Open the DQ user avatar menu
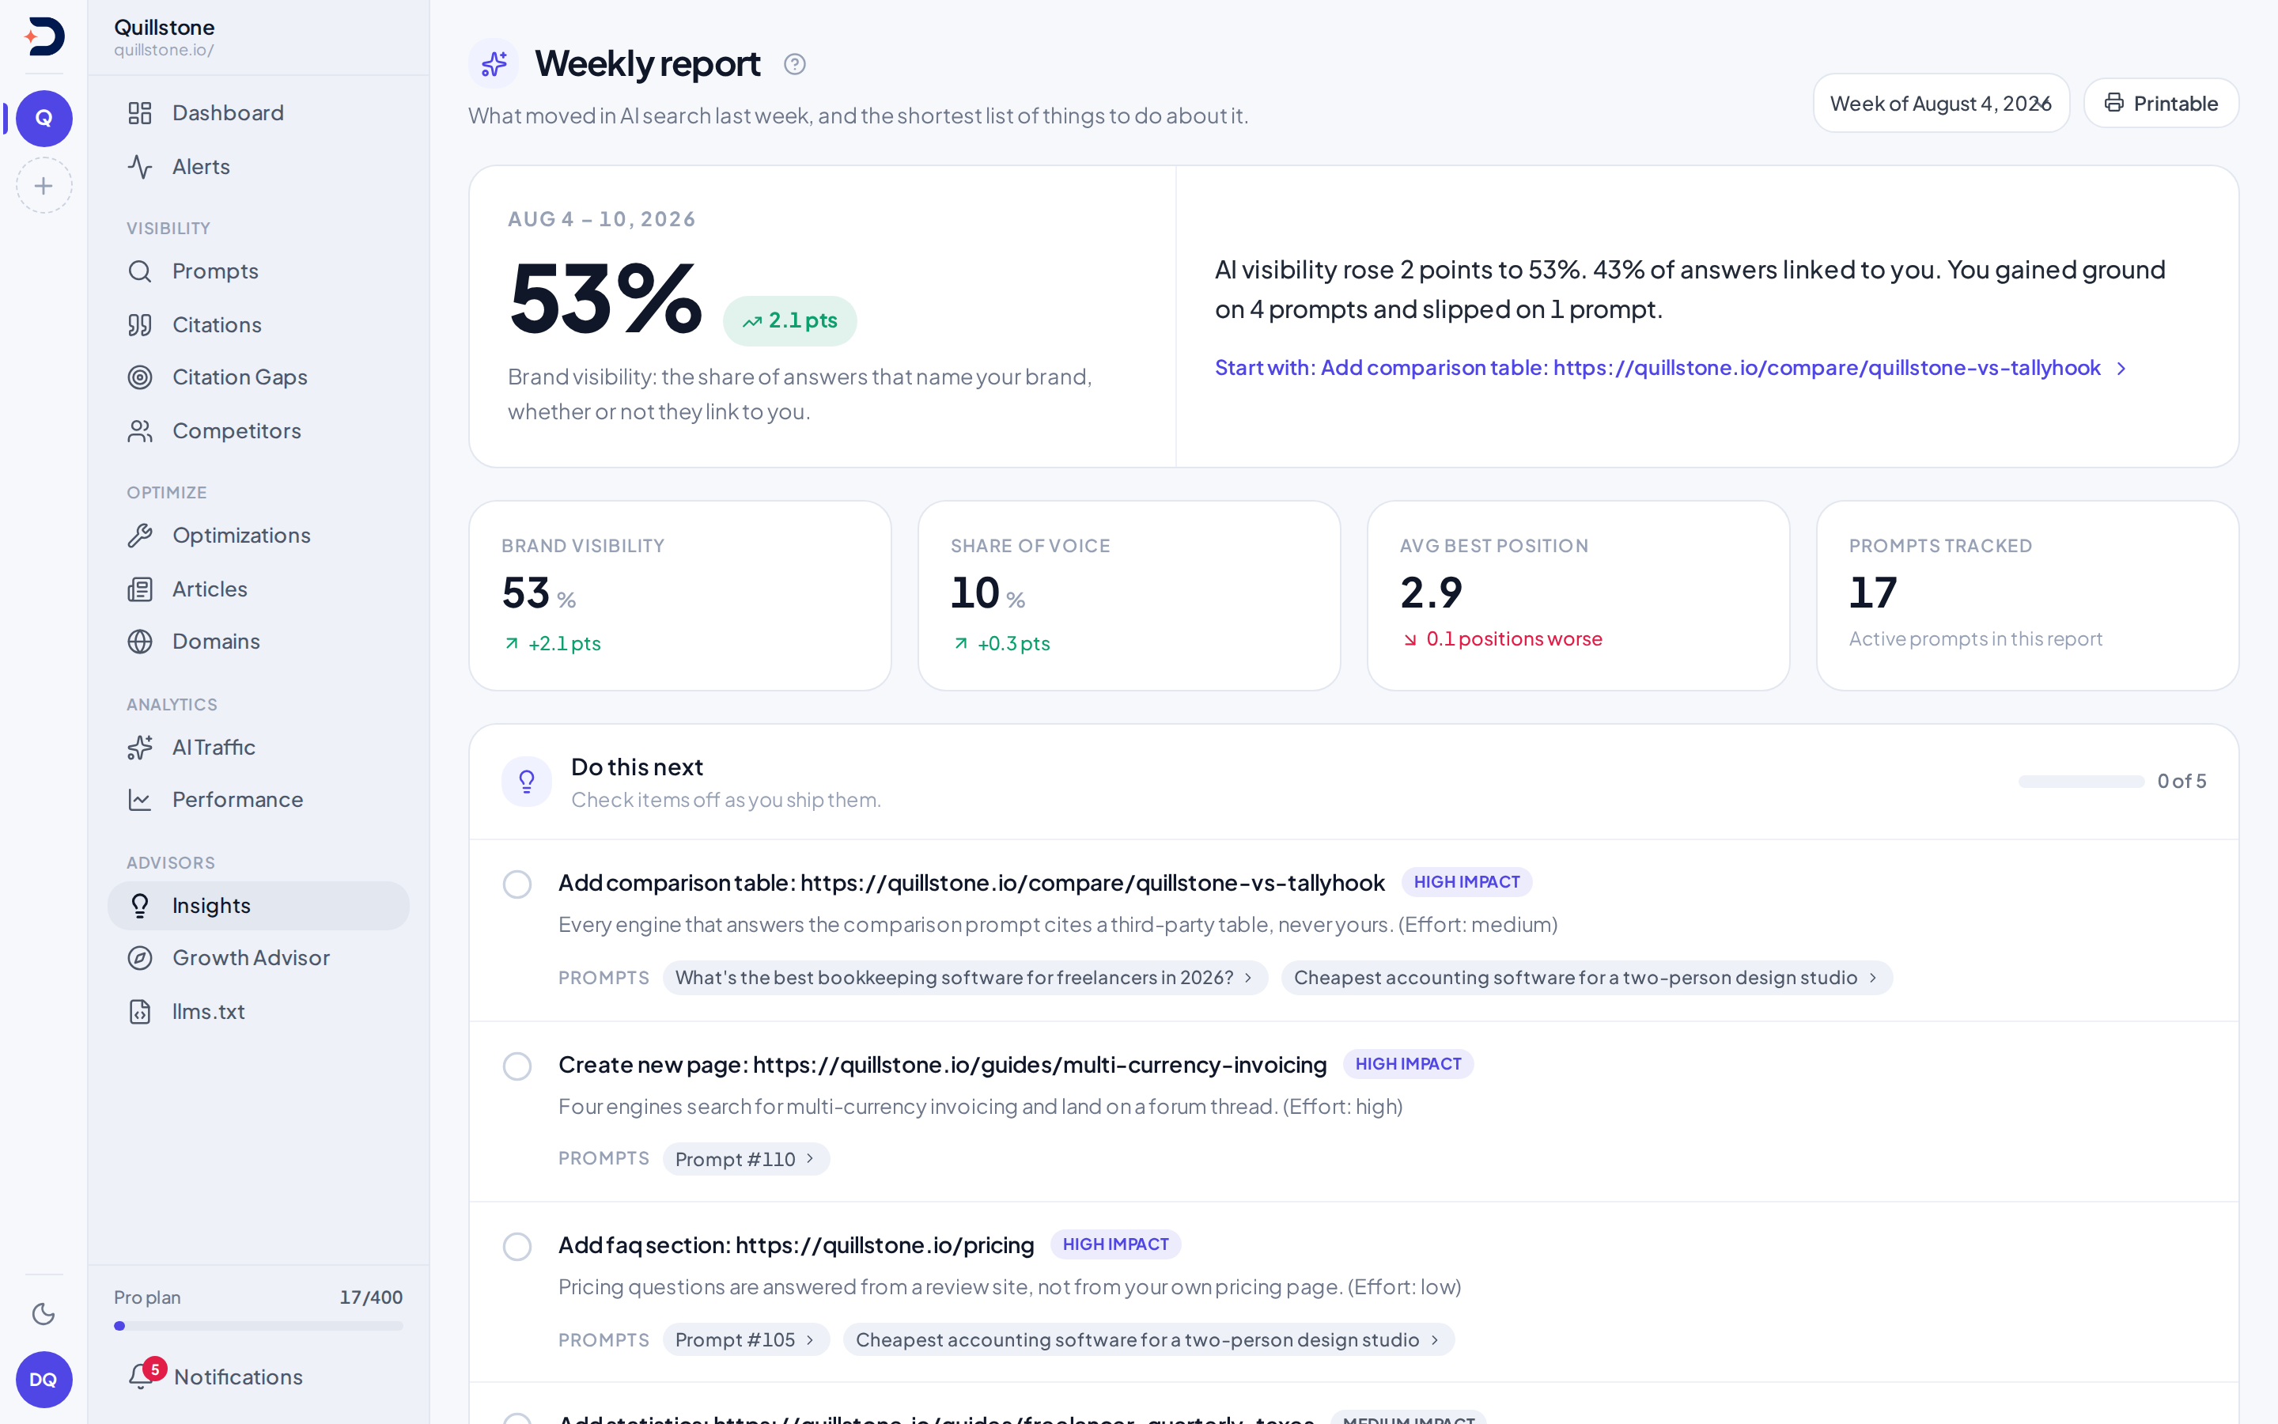The height and width of the screenshot is (1424, 2278). pyautogui.click(x=44, y=1379)
